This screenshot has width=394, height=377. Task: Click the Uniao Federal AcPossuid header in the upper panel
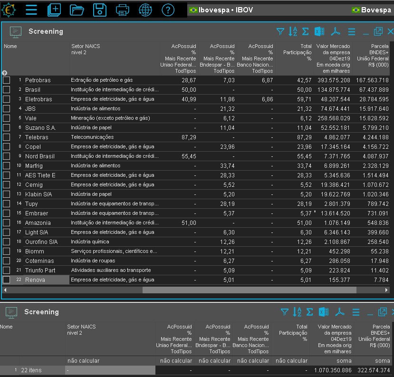click(x=178, y=58)
